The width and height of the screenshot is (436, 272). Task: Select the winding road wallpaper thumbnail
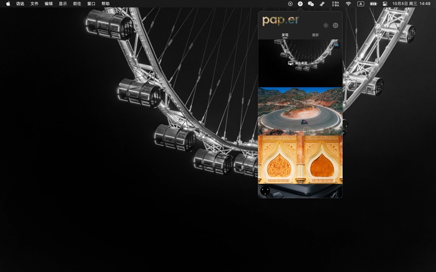pos(300,111)
